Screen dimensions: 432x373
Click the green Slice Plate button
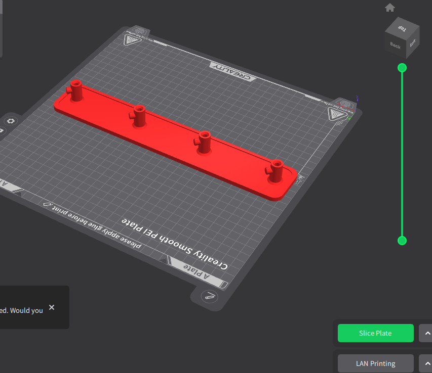[x=375, y=333]
